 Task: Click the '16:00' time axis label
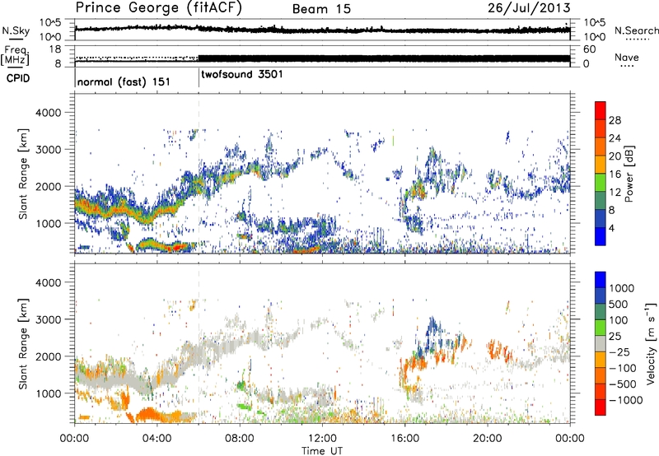tap(404, 439)
